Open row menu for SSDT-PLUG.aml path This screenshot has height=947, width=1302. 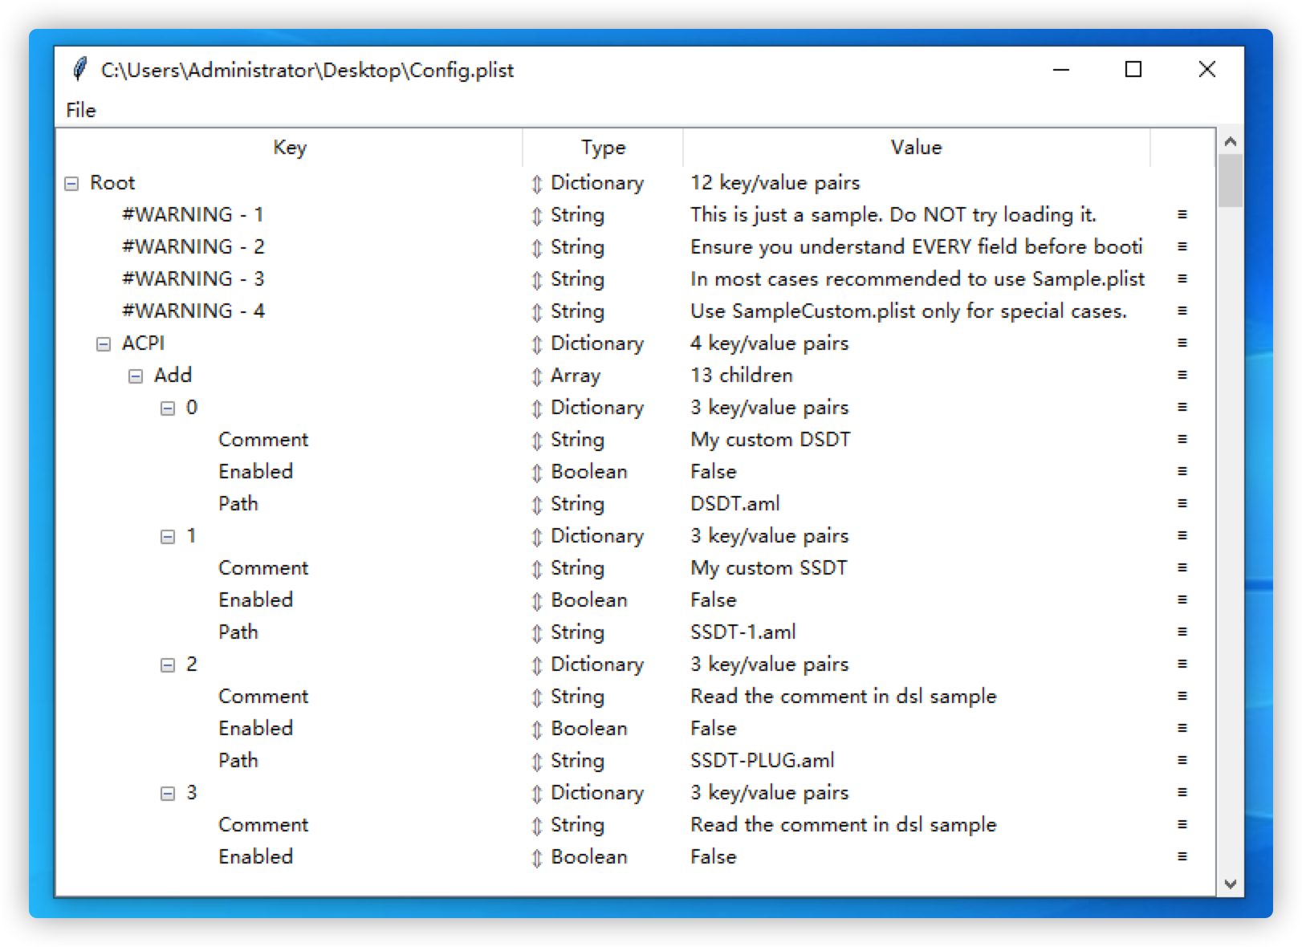click(x=1182, y=760)
